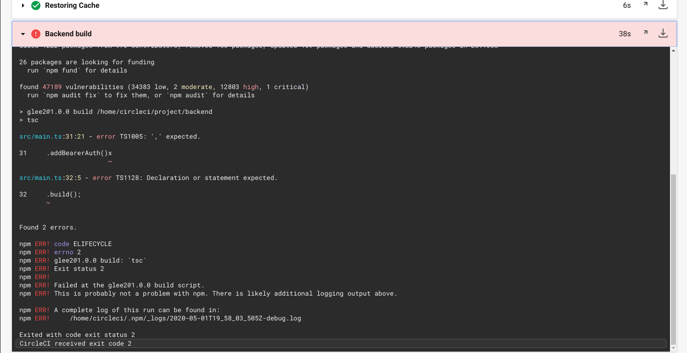The image size is (687, 353).
Task: Click 'Exited with code exit status 2' line
Action: tap(77, 335)
